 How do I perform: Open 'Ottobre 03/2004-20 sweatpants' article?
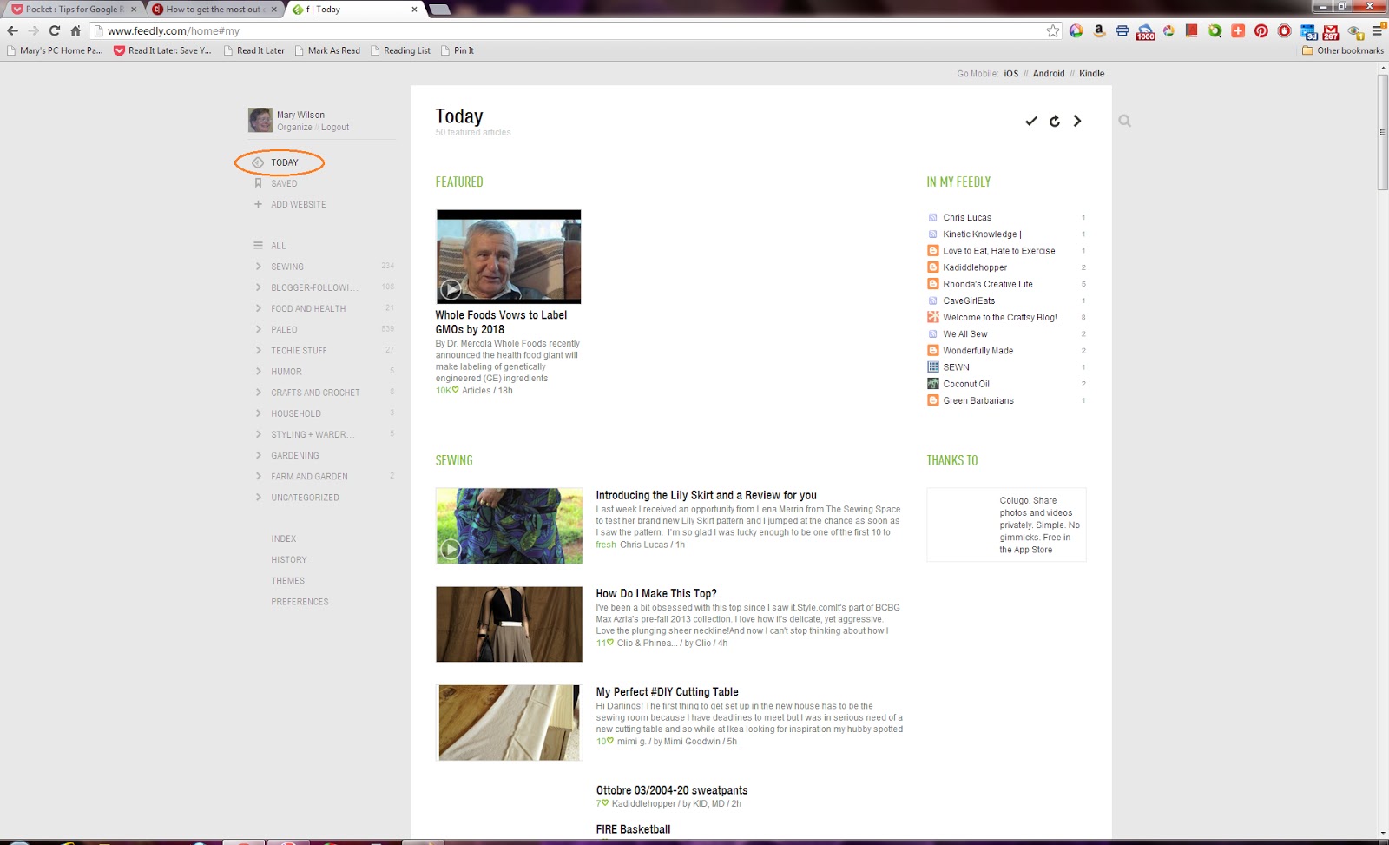672,790
